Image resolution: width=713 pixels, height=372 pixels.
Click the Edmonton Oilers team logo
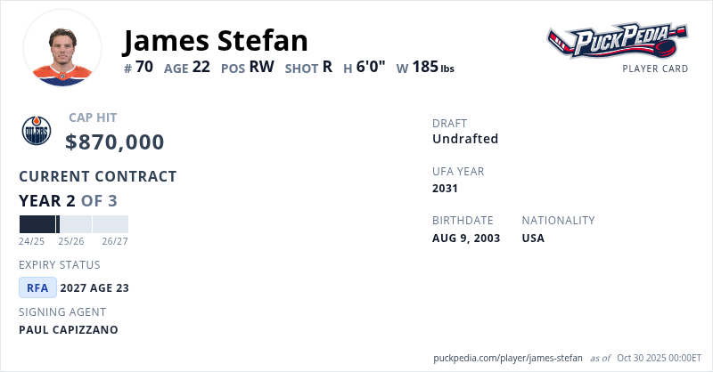pos(37,131)
